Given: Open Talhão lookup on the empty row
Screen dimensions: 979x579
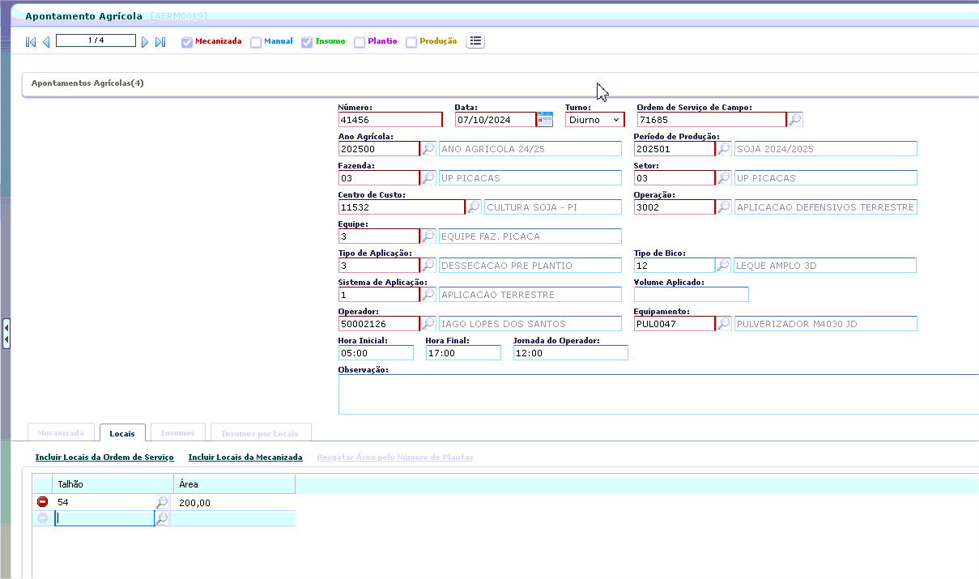Looking at the screenshot, I should (162, 518).
